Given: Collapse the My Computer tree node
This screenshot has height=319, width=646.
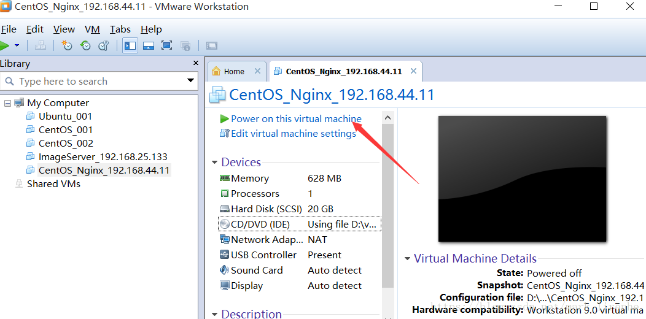Looking at the screenshot, I should [7, 103].
